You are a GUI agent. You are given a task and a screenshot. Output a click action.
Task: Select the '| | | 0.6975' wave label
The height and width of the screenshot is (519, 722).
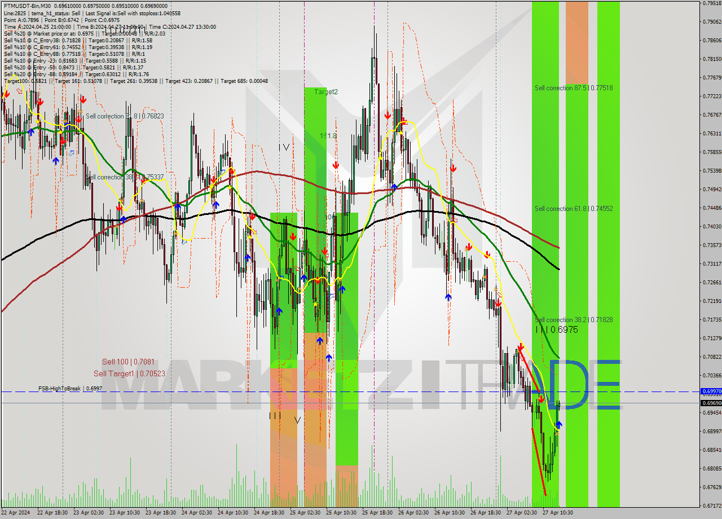[x=557, y=329]
